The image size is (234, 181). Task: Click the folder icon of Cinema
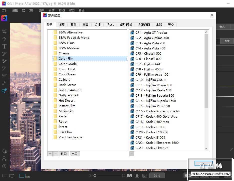[55, 53]
